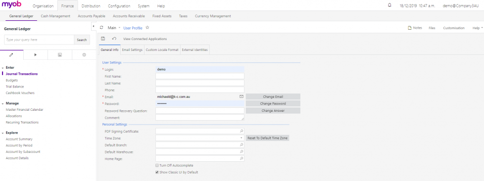Open Home Page lookup magnifier
Viewport: 484px width, 181px height.
242,159
